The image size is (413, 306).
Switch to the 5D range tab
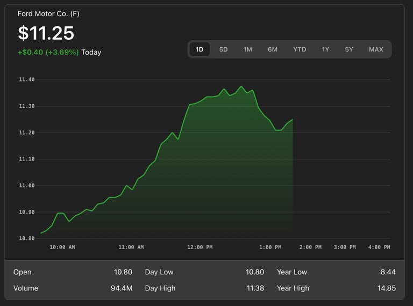223,49
